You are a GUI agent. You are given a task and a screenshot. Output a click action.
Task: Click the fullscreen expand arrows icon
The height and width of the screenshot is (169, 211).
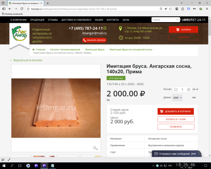click(9, 160)
